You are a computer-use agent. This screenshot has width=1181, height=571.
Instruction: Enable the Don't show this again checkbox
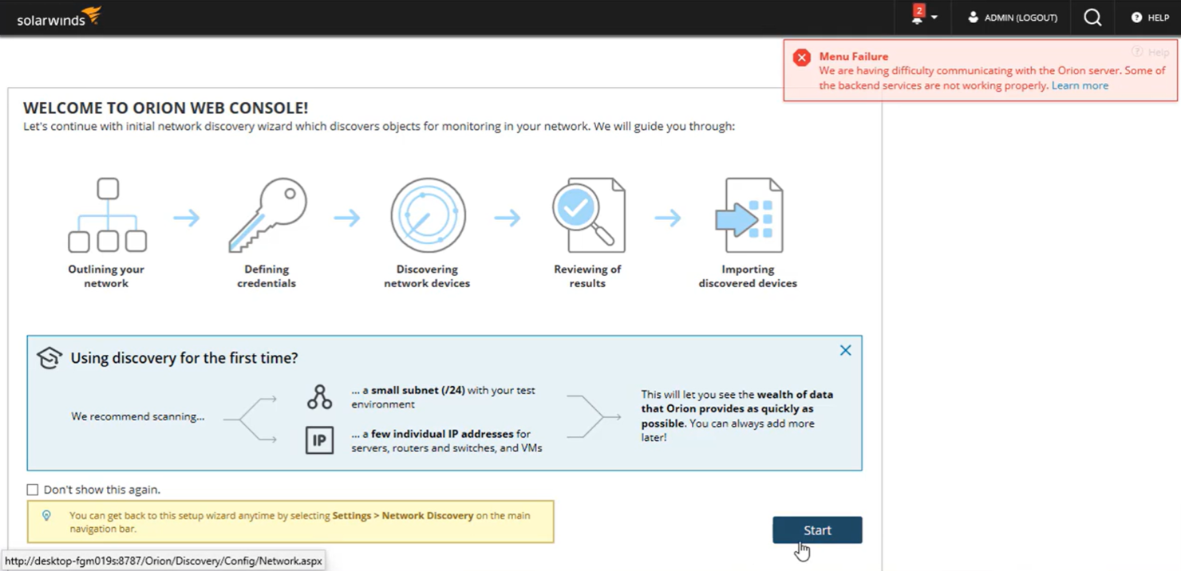pyautogui.click(x=32, y=489)
